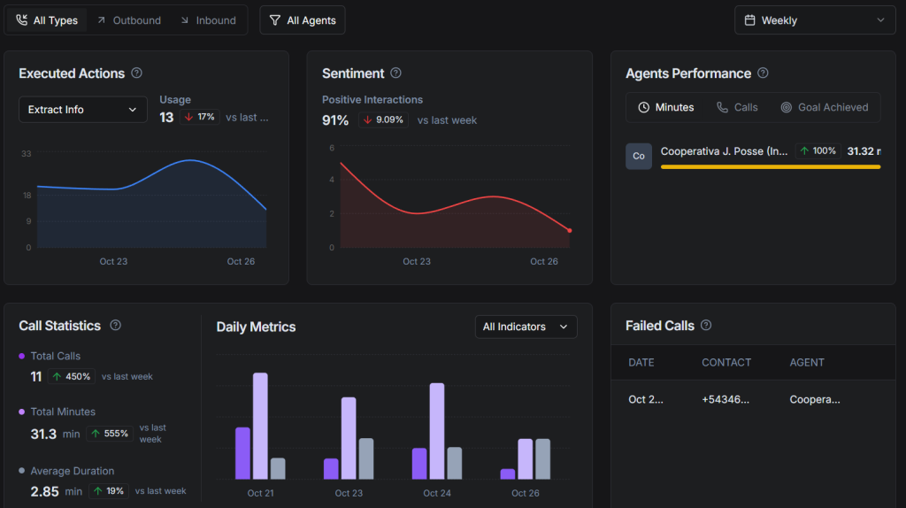906x508 pixels.
Task: Click the yellow agent minutes progress bar
Action: point(770,166)
